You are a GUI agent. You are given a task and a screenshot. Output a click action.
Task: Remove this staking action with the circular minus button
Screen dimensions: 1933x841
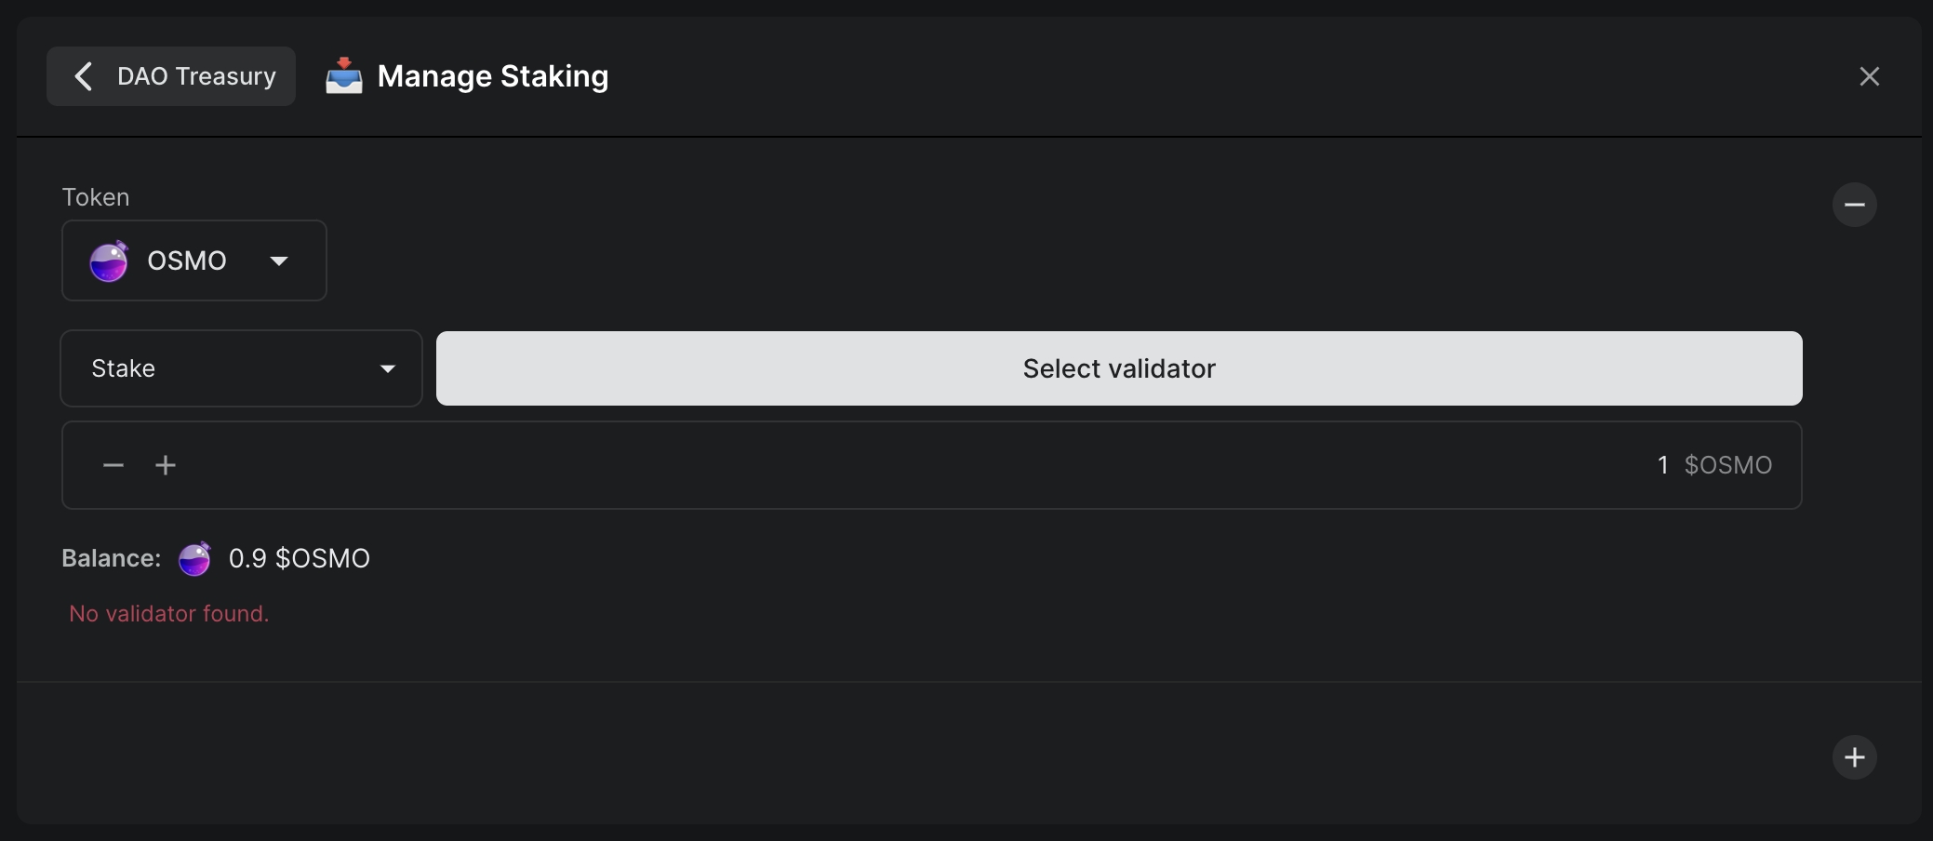pos(1854,205)
